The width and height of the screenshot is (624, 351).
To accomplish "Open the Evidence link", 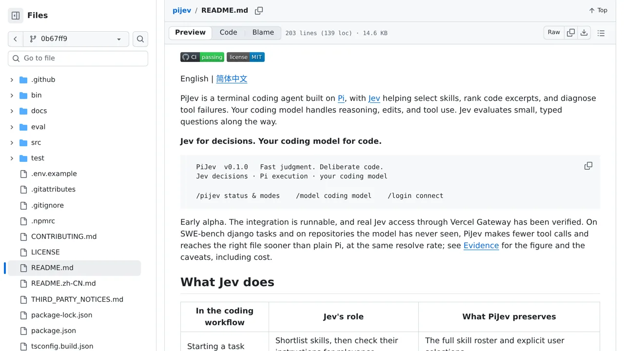I will click(x=481, y=245).
